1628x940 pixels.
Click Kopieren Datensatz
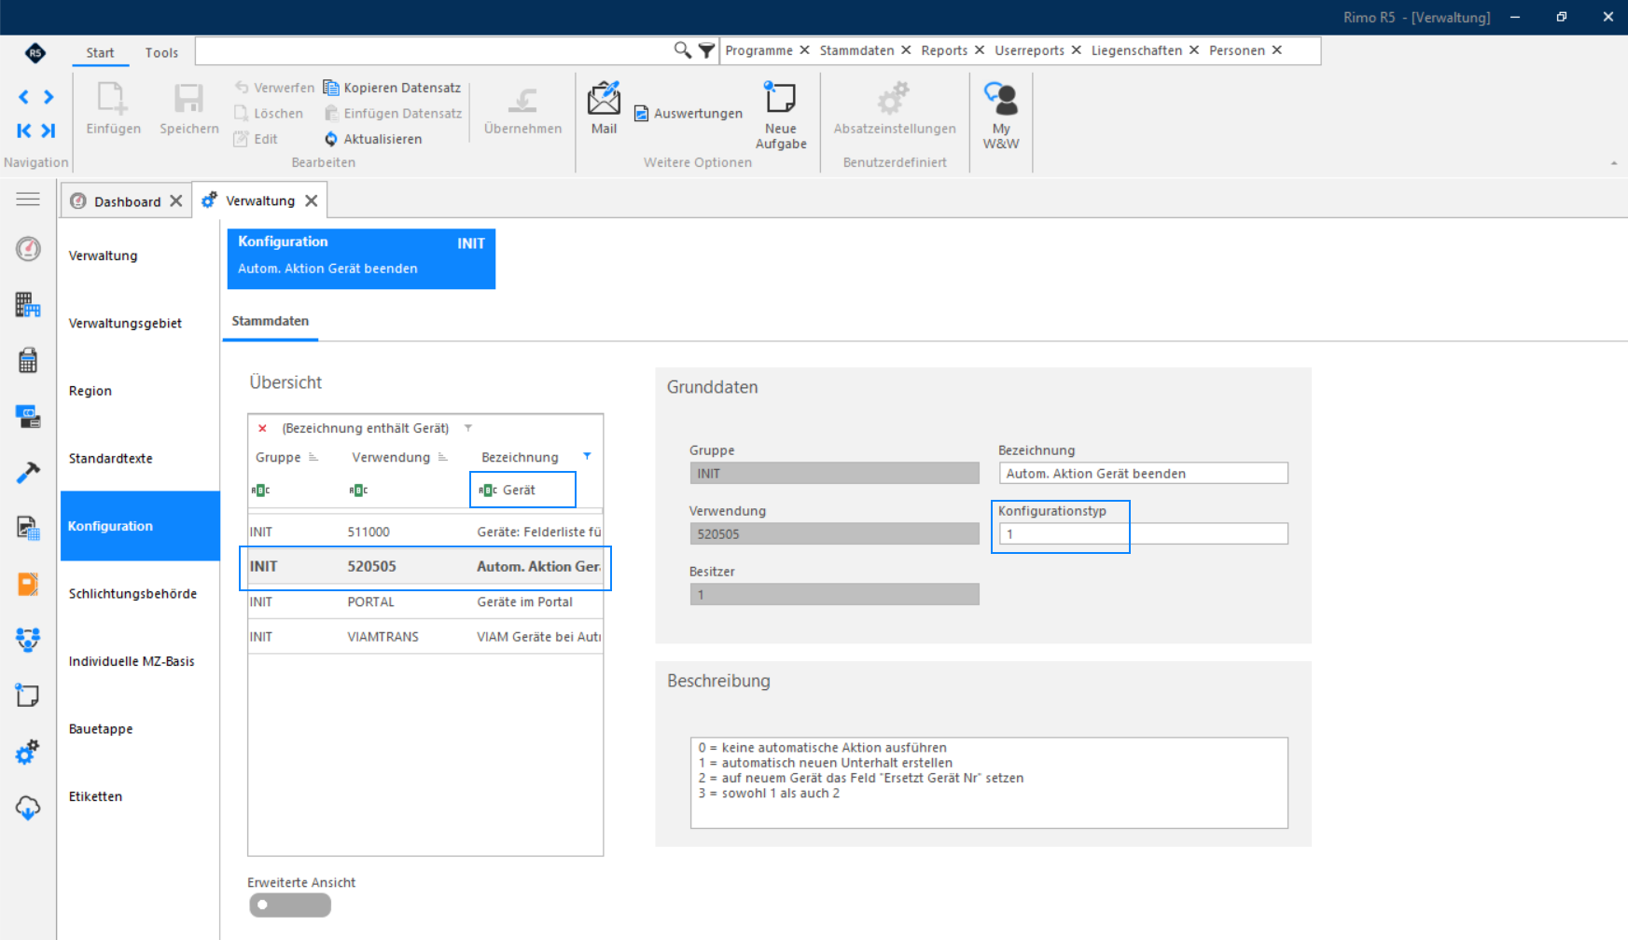[392, 88]
